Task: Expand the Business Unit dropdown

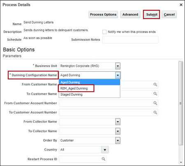Action: pos(118,66)
